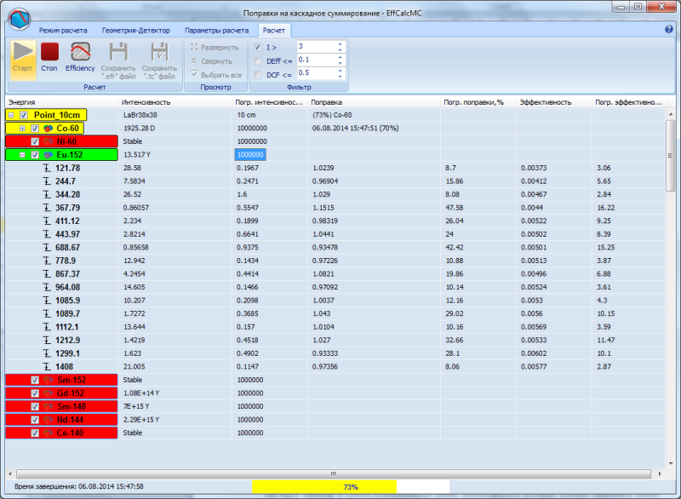Uncheck the Ni-60 row checkbox
The width and height of the screenshot is (681, 499).
35,141
